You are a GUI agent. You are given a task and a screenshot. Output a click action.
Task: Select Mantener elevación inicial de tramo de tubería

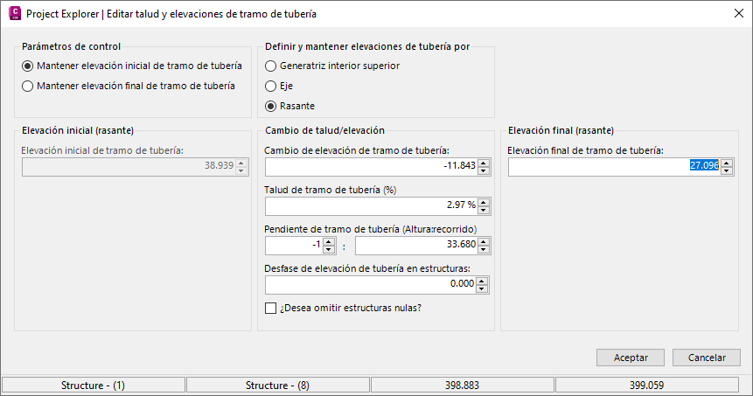28,66
